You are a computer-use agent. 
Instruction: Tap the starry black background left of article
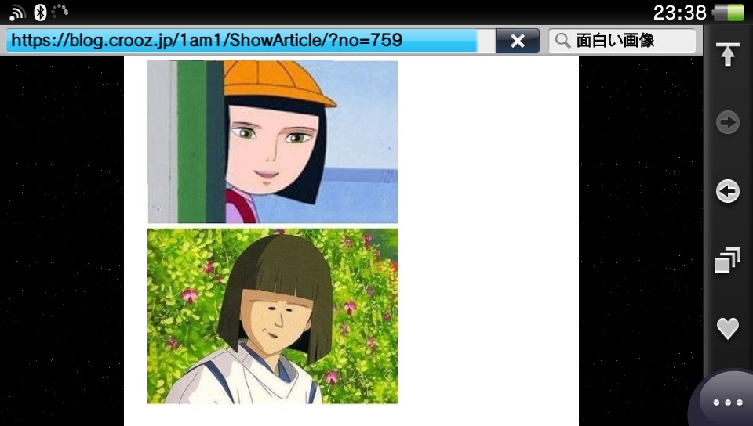click(61, 241)
